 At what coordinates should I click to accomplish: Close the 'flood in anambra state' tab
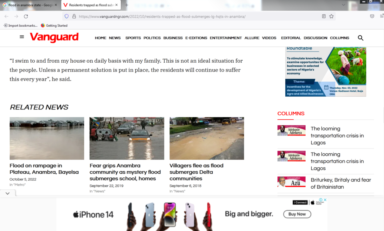(x=56, y=5)
